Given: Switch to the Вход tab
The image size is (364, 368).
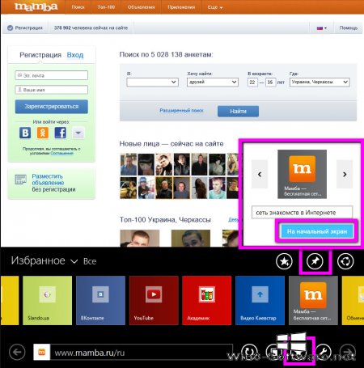Looking at the screenshot, I should [75, 55].
